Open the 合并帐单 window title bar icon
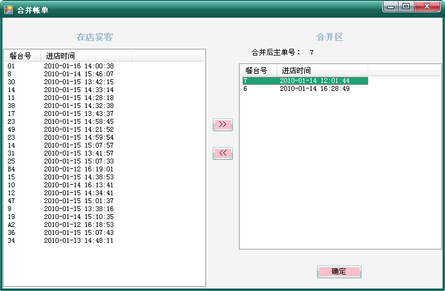445x291 pixels. [9, 10]
